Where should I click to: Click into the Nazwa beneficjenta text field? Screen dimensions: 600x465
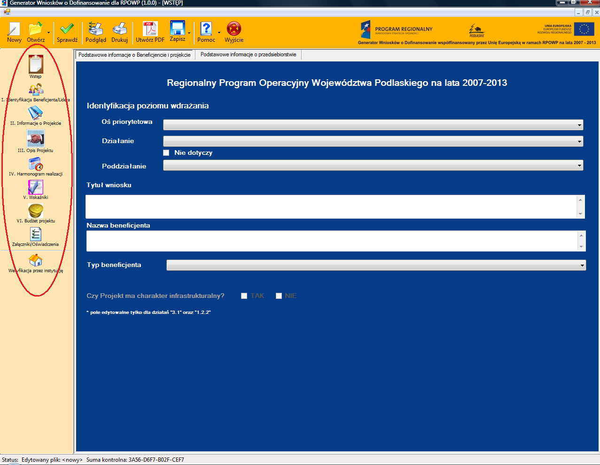click(x=332, y=241)
